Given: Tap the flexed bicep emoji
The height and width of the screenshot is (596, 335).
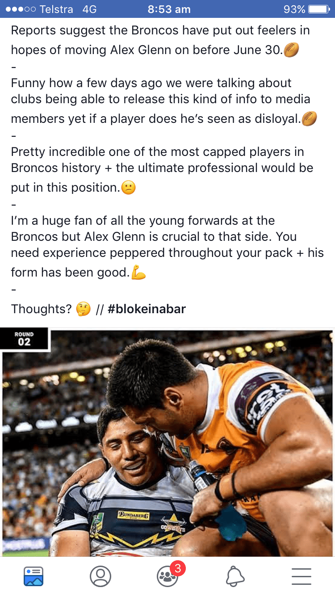Looking at the screenshot, I should pos(139,273).
